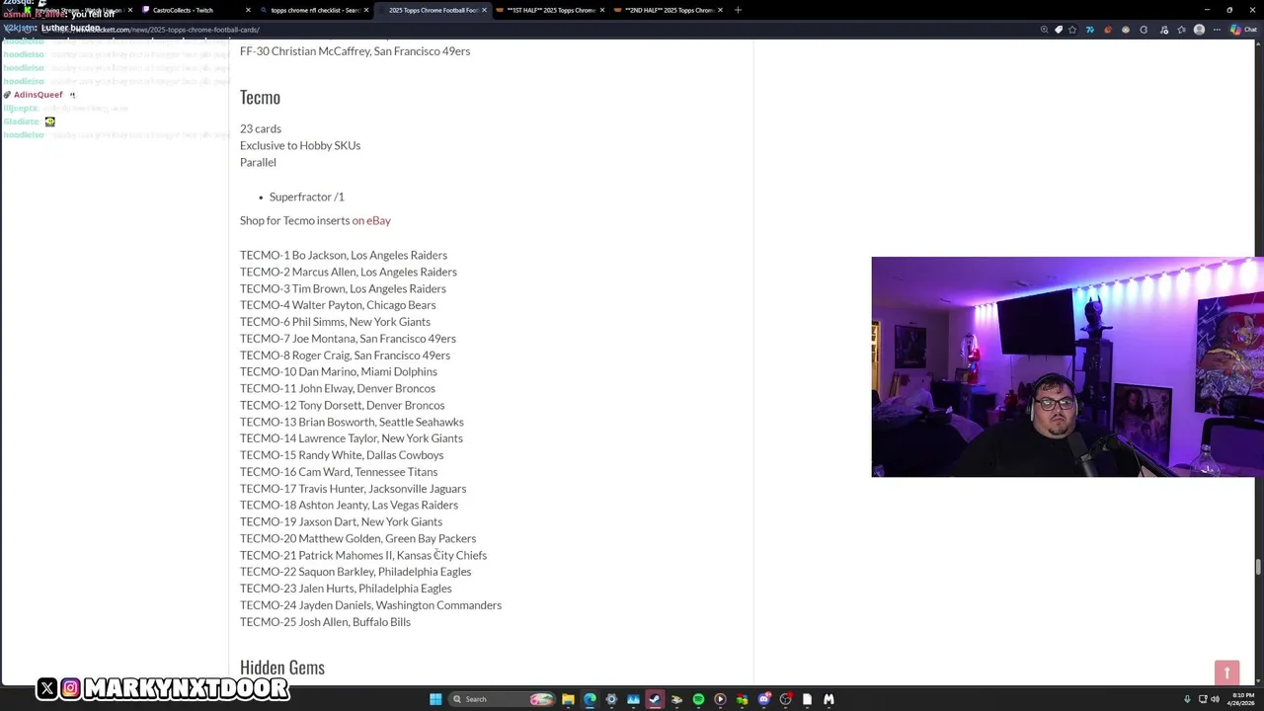The width and height of the screenshot is (1264, 711).
Task: Click 'TECMO-12 Tony Dorsett' row
Action: coord(343,405)
